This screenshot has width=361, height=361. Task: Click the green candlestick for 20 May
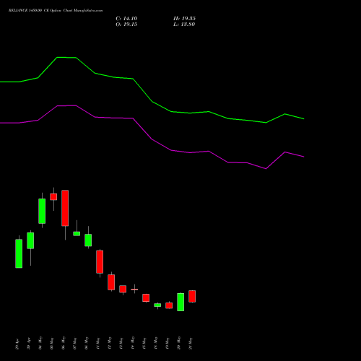180,302
